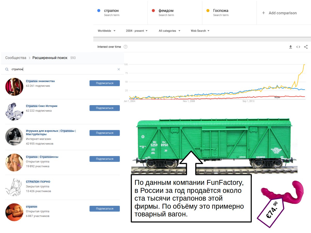Share the Interest over time chart
The height and width of the screenshot is (233, 311).
pyautogui.click(x=306, y=47)
